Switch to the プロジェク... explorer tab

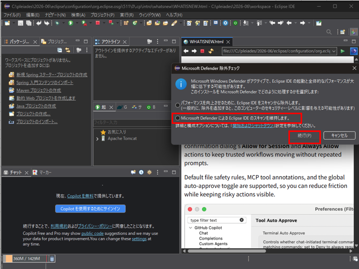tap(54, 42)
